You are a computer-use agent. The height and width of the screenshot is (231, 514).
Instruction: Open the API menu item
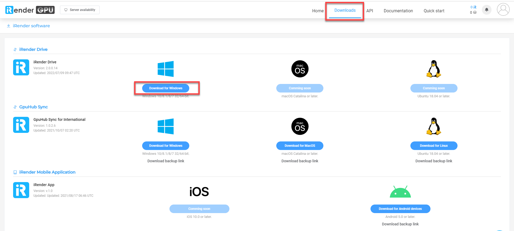370,11
